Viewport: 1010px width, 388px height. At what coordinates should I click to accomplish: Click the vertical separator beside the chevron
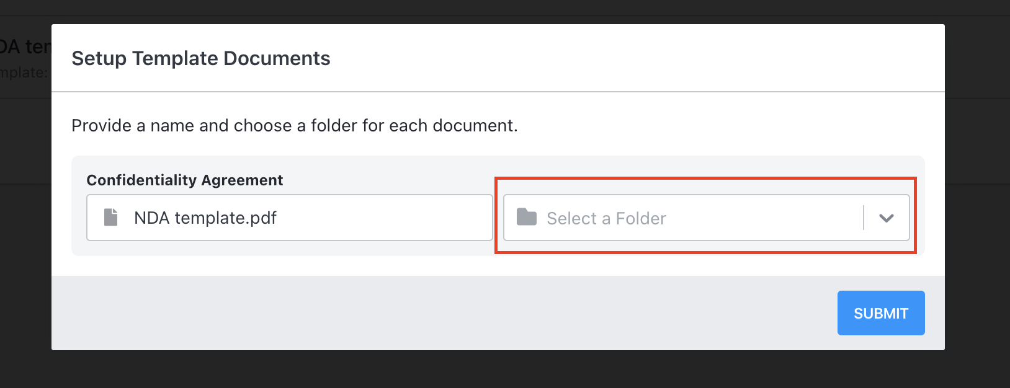(864, 218)
